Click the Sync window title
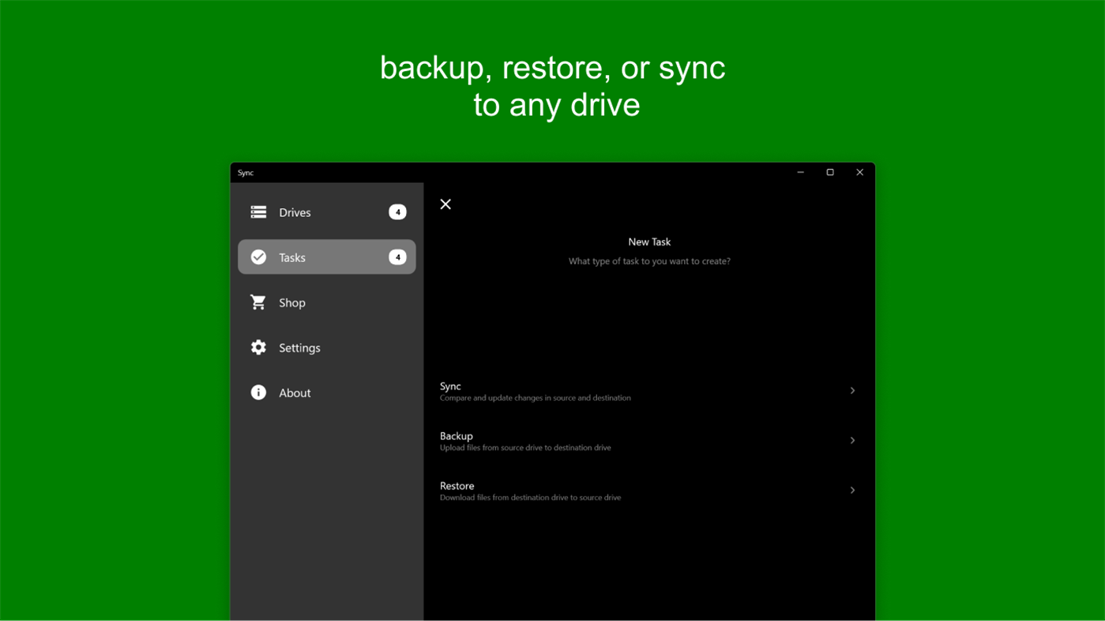 pos(245,172)
